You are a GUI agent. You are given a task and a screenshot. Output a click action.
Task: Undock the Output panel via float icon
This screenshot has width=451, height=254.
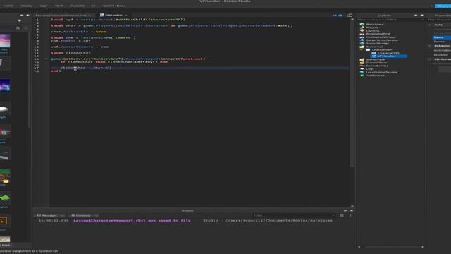345,210
